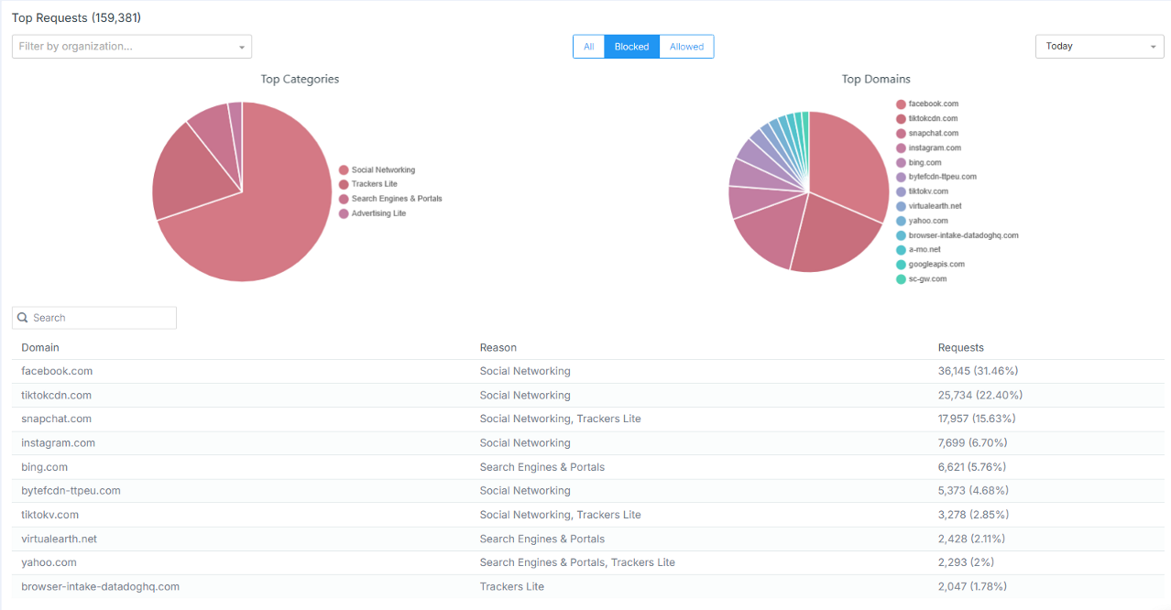Select the Allowed requests filter
Viewport: 1171px width, 610px height.
click(686, 47)
